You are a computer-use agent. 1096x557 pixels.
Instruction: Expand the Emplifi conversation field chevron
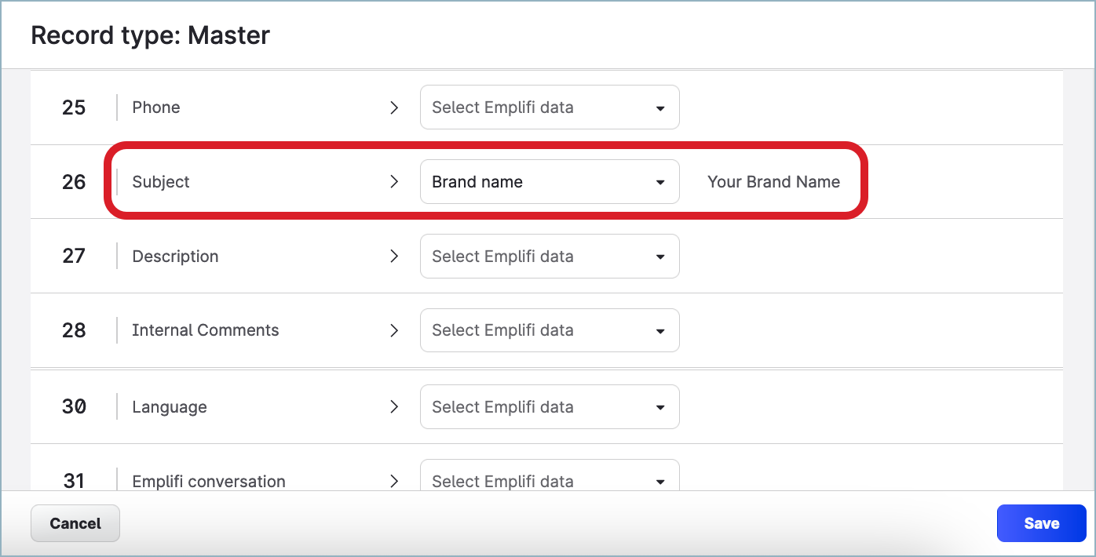click(394, 481)
